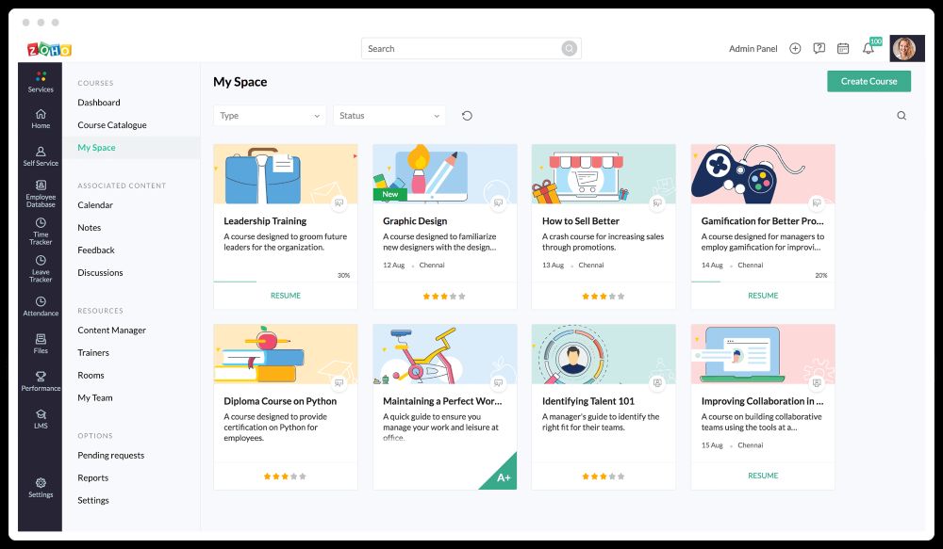Screen dimensions: 943x549
Task: Click the refresh filters icon
Action: click(x=467, y=116)
